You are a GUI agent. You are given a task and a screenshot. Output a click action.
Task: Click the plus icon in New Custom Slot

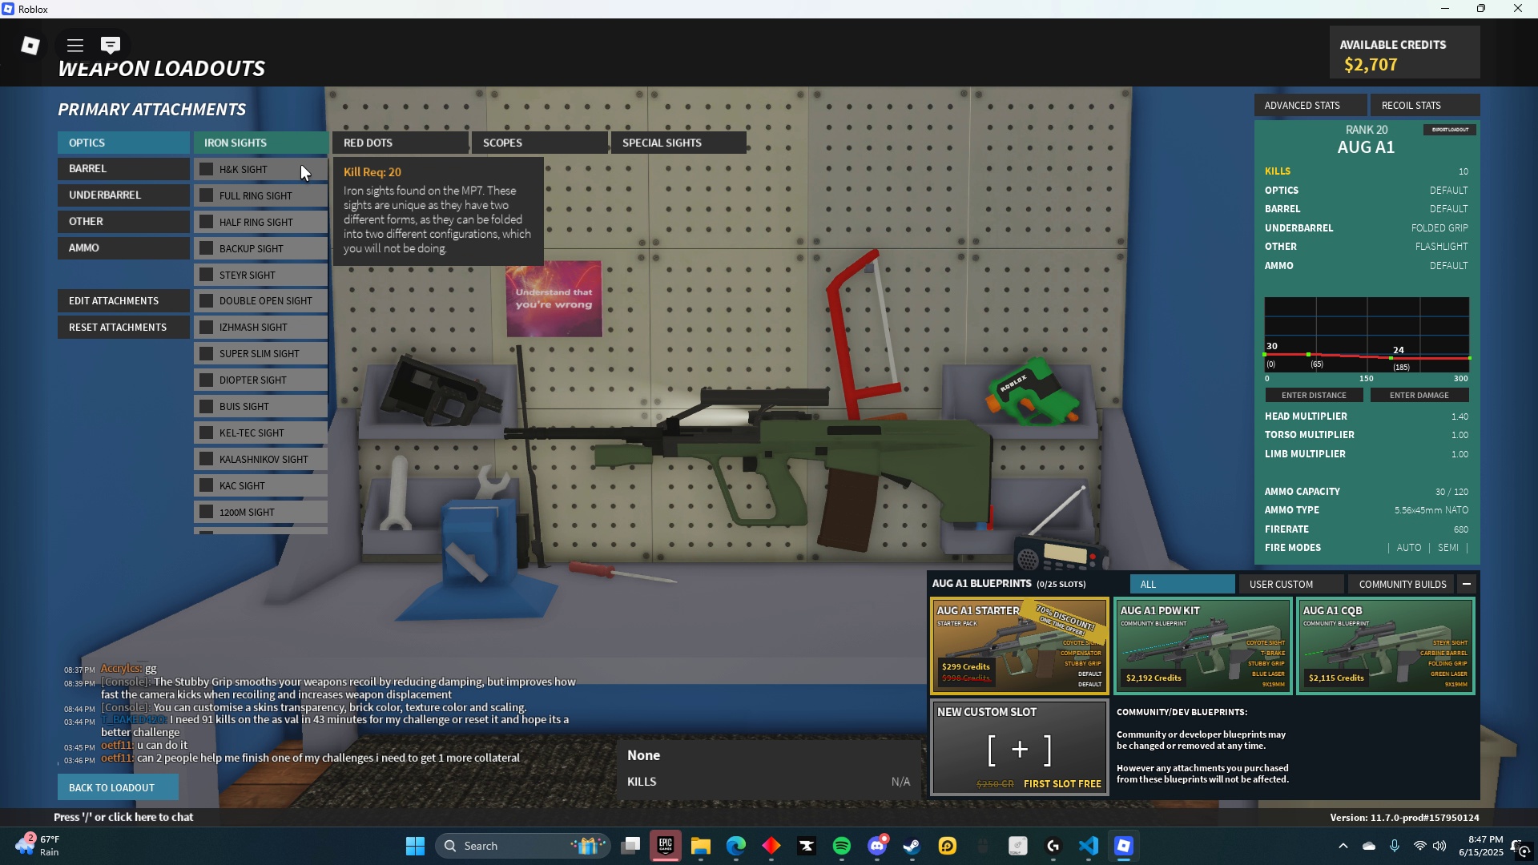tap(1020, 750)
